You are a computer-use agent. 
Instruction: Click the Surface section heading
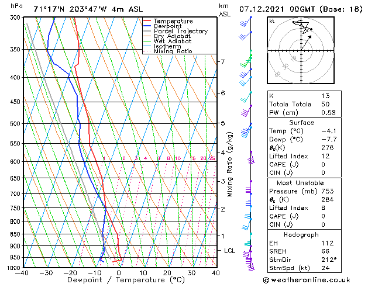tap(301, 123)
